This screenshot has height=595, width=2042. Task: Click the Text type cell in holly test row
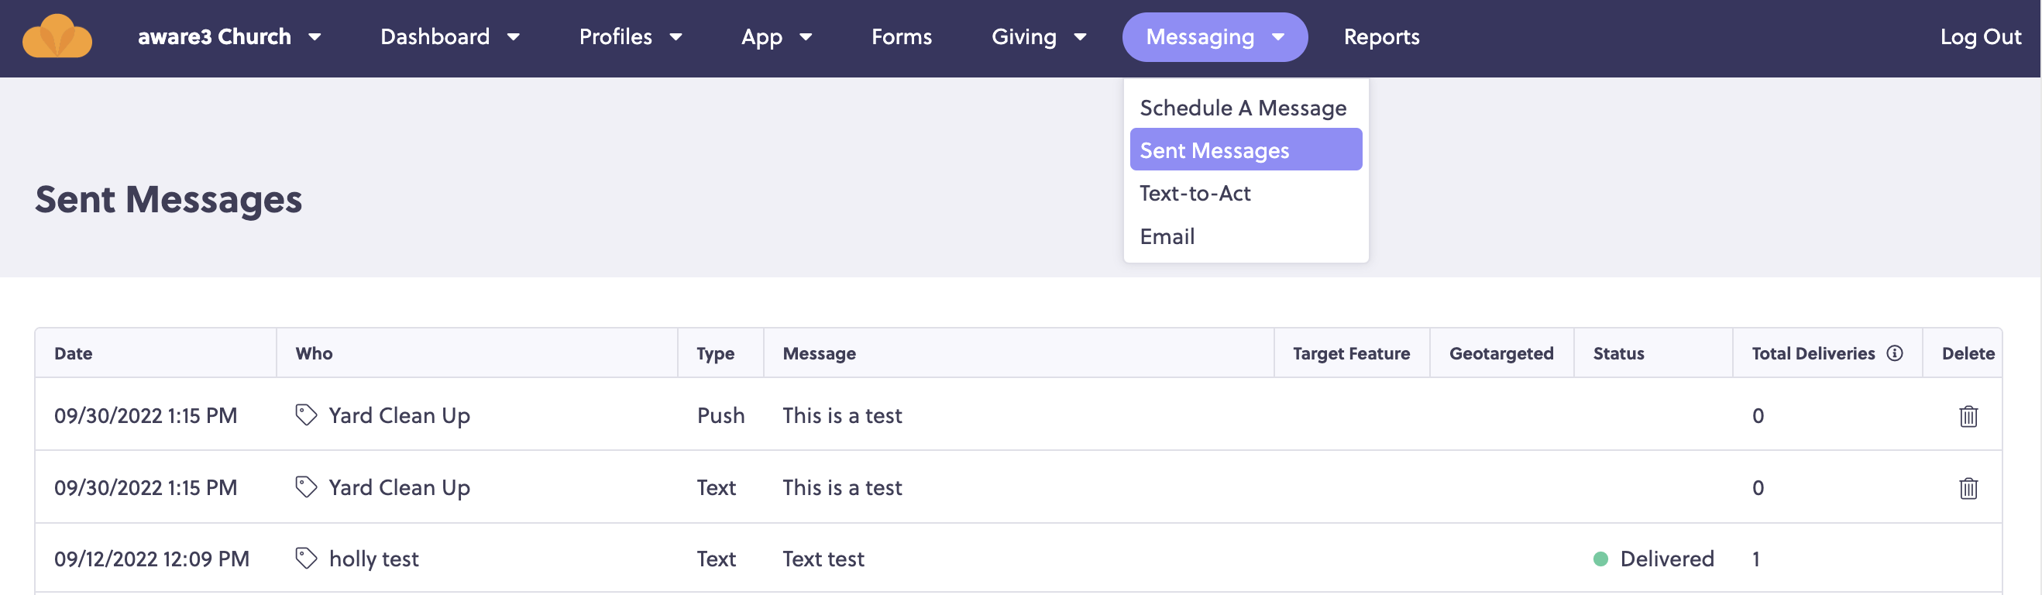pos(716,559)
